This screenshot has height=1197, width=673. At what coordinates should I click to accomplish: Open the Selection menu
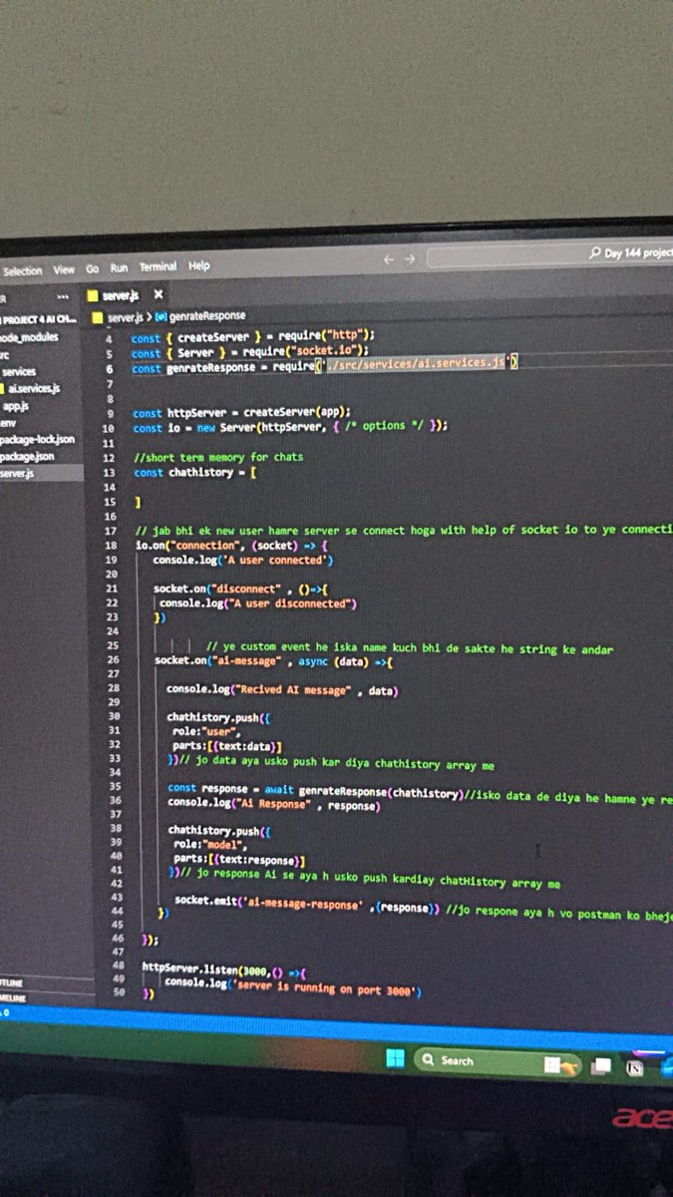pyautogui.click(x=22, y=270)
